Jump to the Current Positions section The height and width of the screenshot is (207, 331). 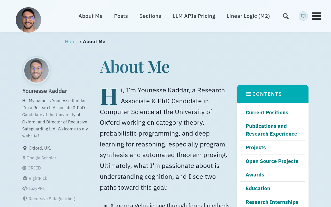pos(267,113)
